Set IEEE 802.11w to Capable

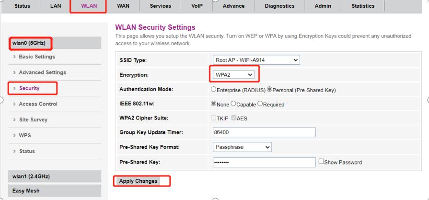[234, 105]
